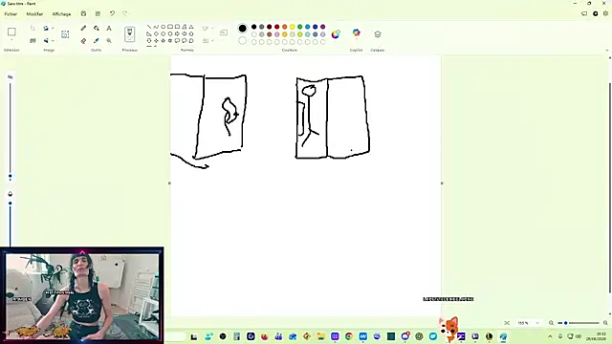Select the Pencil tool

tap(83, 28)
